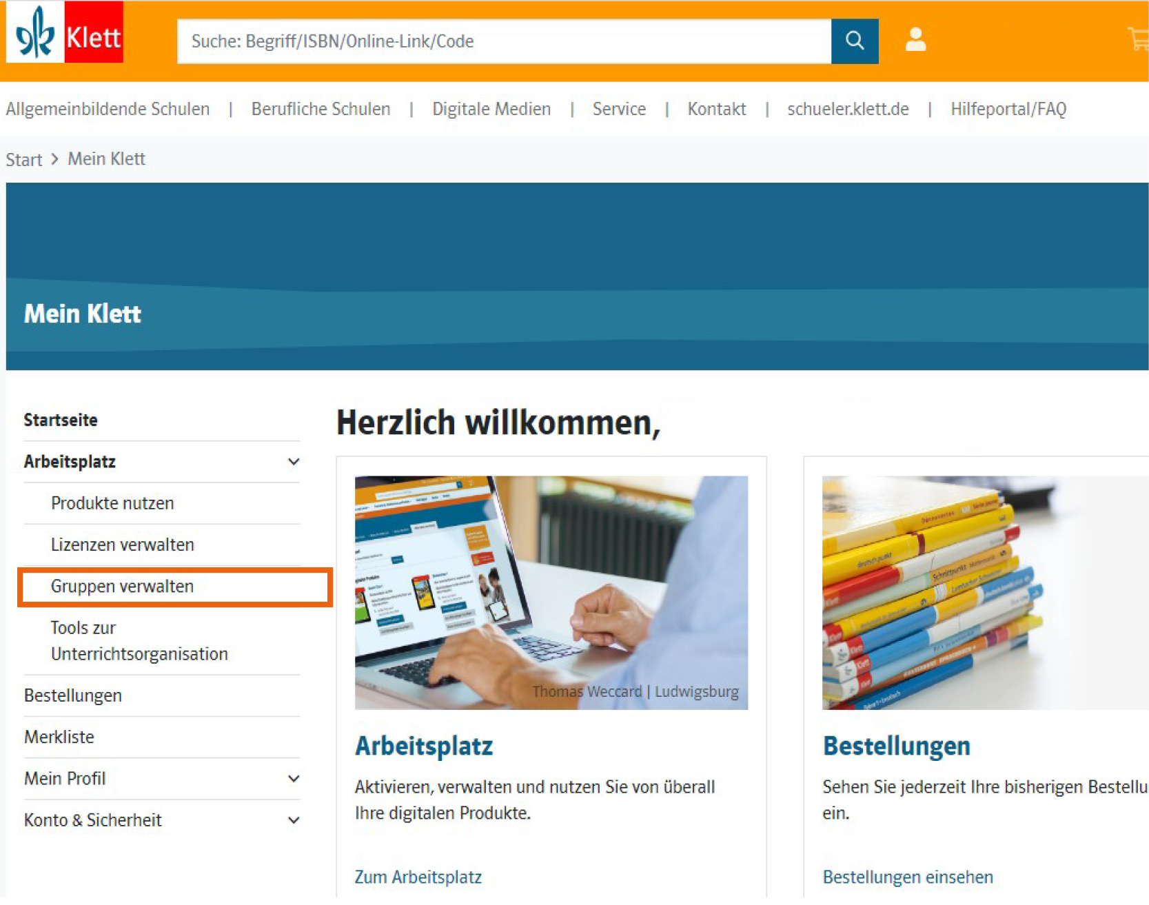This screenshot has height=905, width=1149.
Task: Go to Start breadcrumb
Action: (24, 160)
